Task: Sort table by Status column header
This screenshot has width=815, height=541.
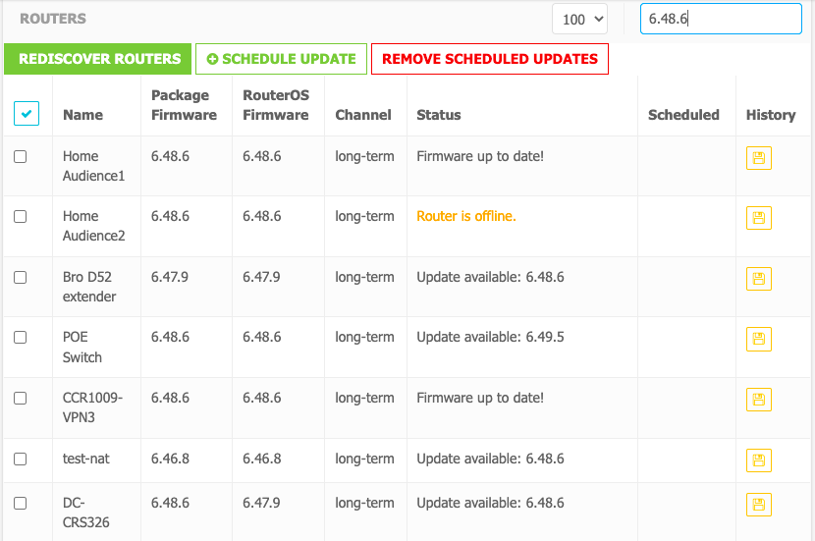Action: [x=439, y=115]
